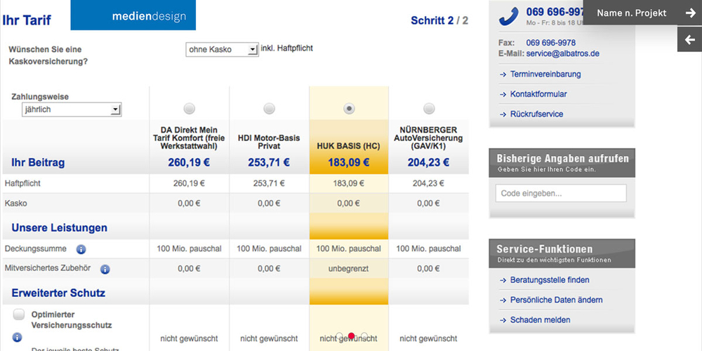Click 'nicht gewünscht' in DA Direkt column
The image size is (702, 351).
tap(189, 339)
